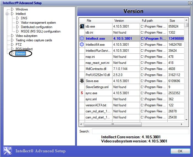Click the arrow next to Video subsystem
The image size is (193, 157).
12,36
